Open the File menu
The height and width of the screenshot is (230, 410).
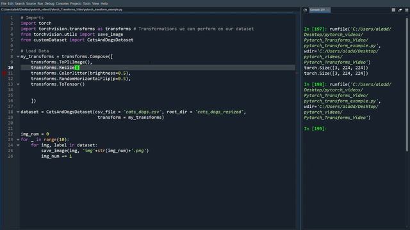4,4
